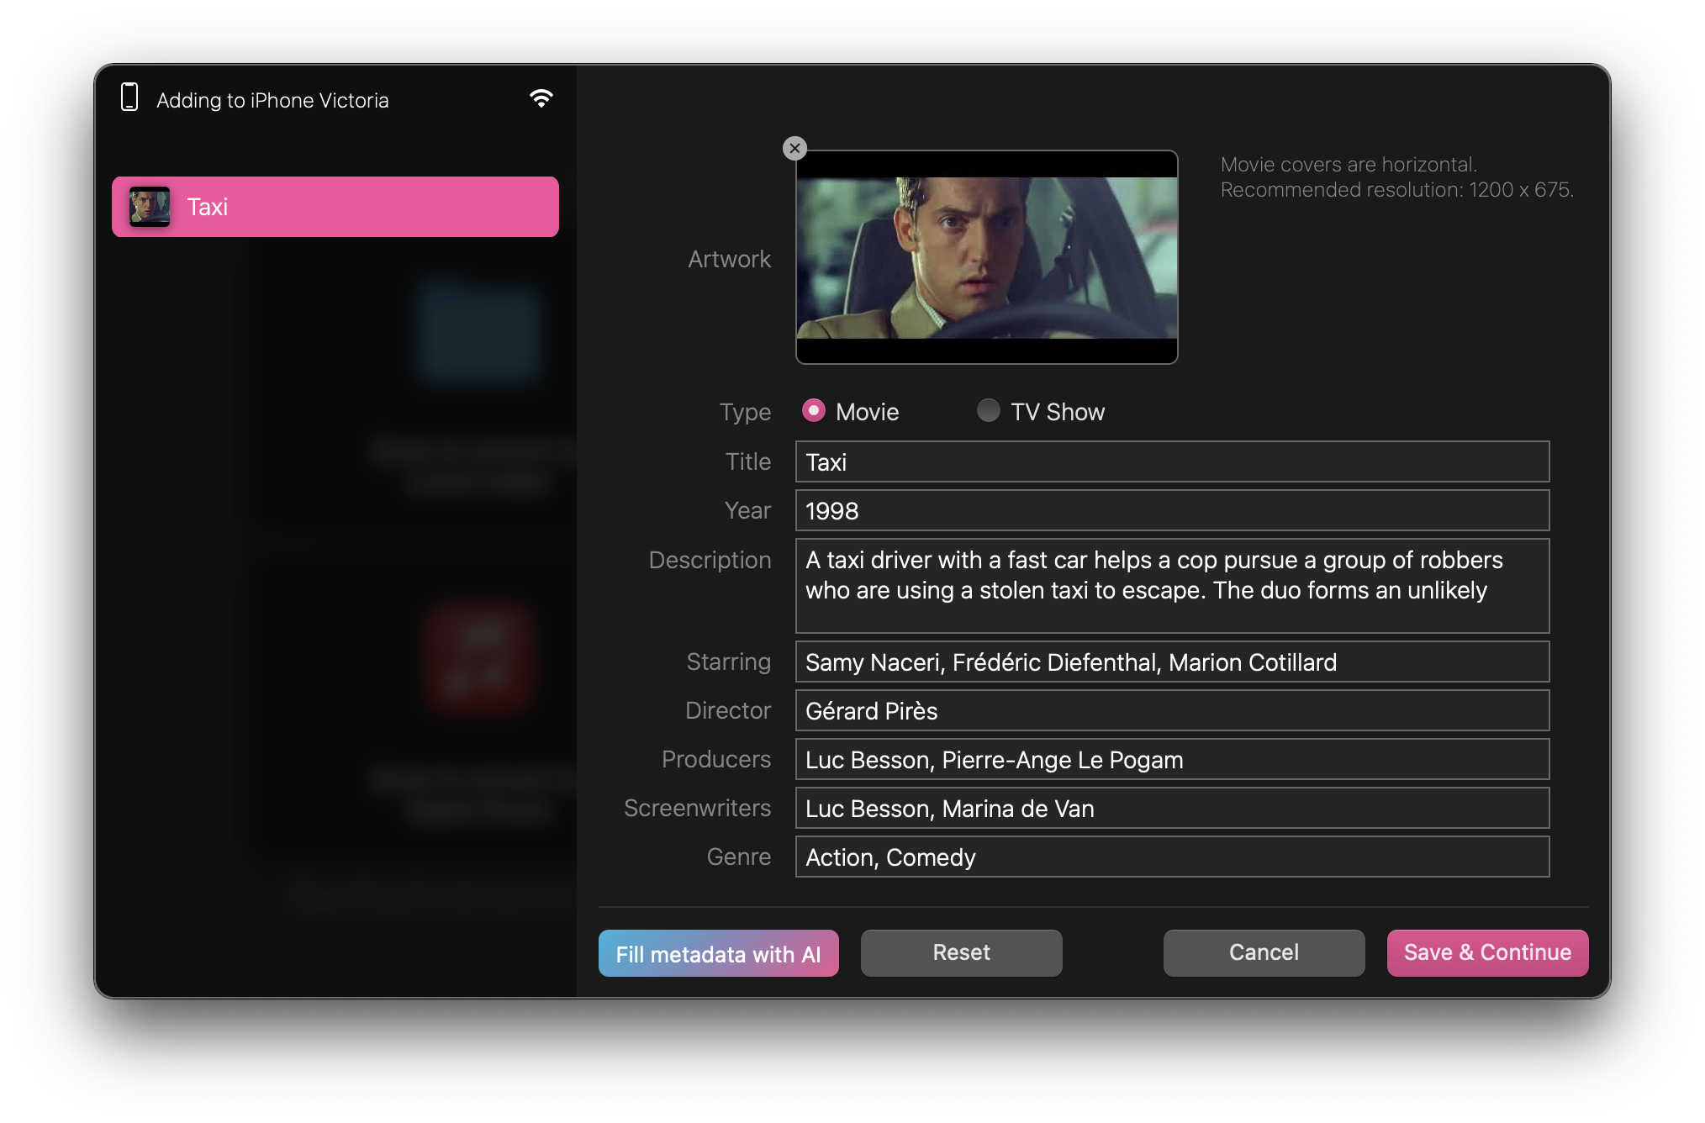The height and width of the screenshot is (1123, 1705).
Task: Click the Title field containing Taxi
Action: click(1172, 461)
